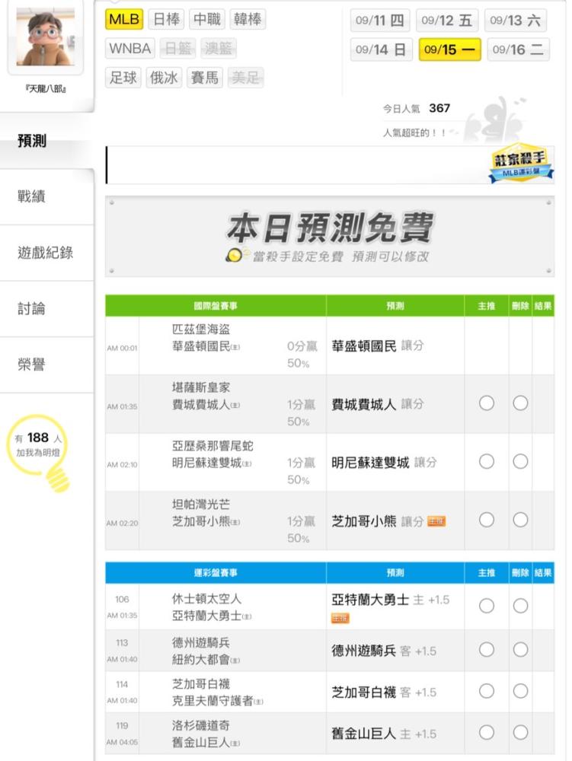Select 主推 radio for 德州遊騎兵 row

pyautogui.click(x=487, y=649)
